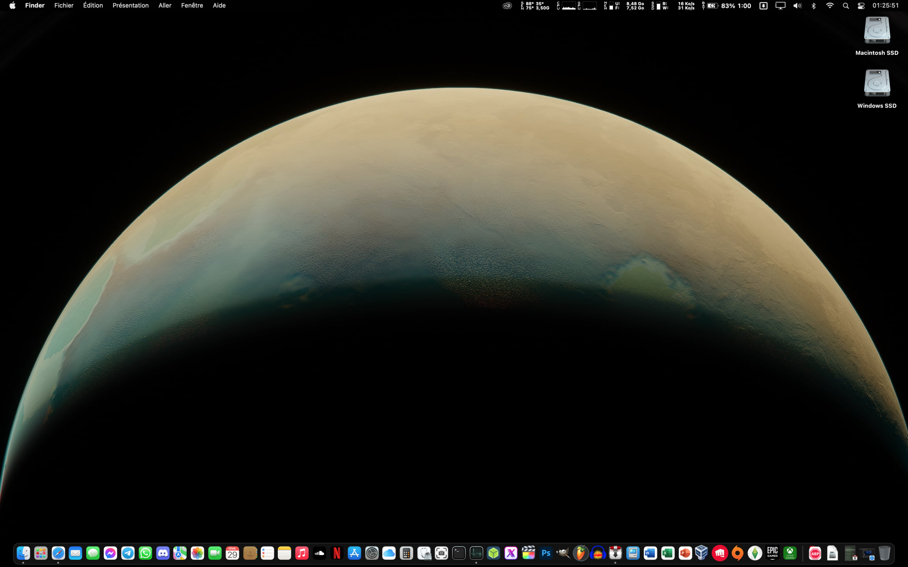Open Finder from the Dock
908x567 pixels.
23,553
